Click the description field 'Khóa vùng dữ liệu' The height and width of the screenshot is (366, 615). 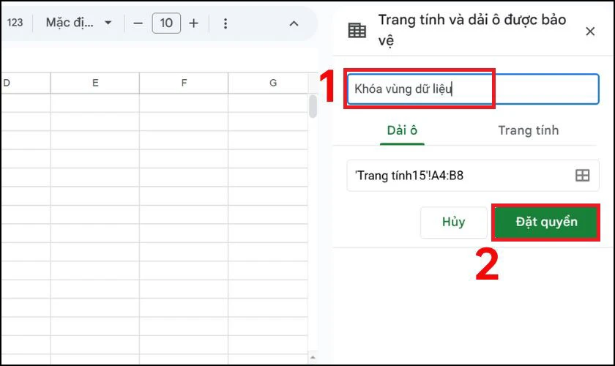473,89
